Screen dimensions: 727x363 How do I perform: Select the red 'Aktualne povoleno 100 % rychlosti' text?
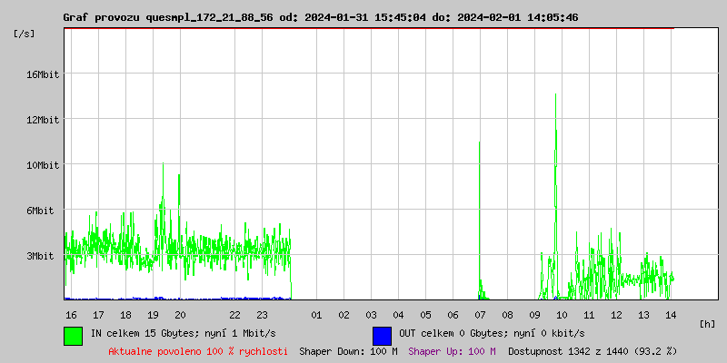pyautogui.click(x=198, y=351)
